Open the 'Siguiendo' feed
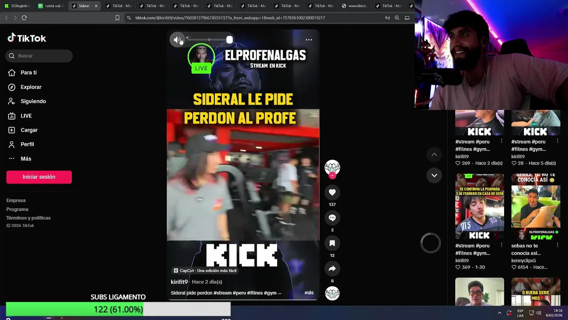Screen dimensions: 568x320 [33, 101]
